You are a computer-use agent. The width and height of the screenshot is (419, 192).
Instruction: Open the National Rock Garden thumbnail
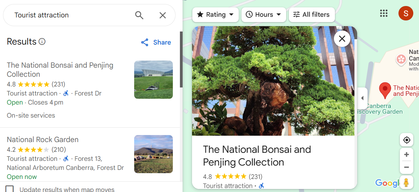click(x=153, y=154)
